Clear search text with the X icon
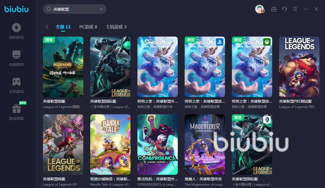The width and height of the screenshot is (325, 188). click(101, 9)
